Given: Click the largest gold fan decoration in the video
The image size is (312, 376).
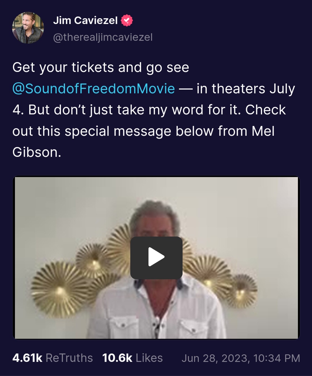Looking at the screenshot, I should (60, 290).
